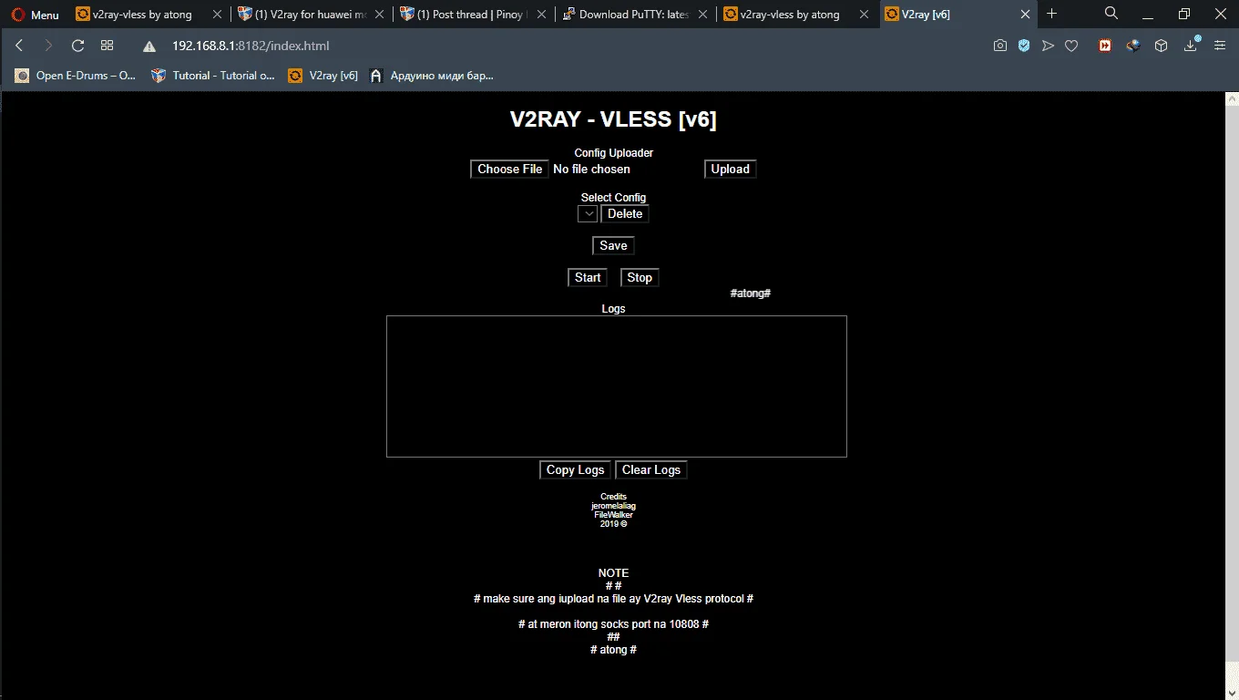Open the ad blocker shield icon
The height and width of the screenshot is (700, 1239).
tap(1024, 46)
